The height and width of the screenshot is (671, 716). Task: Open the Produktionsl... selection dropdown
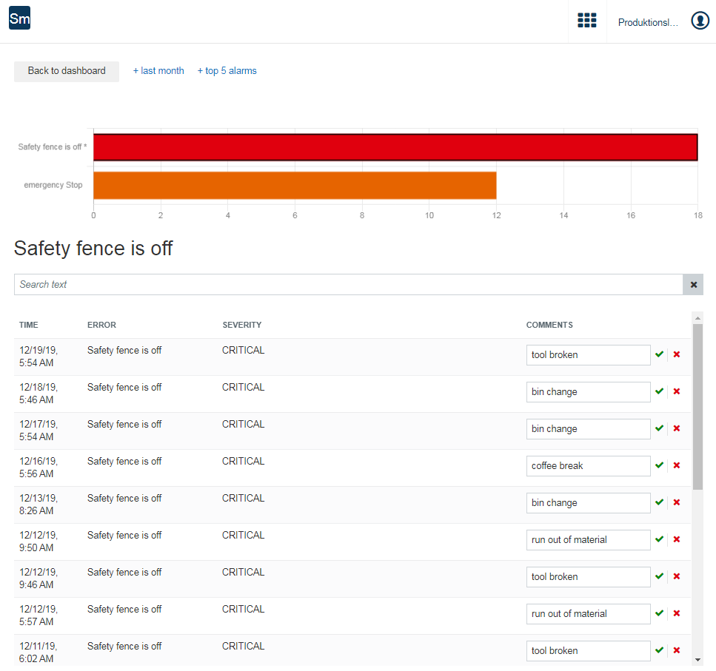(x=647, y=22)
